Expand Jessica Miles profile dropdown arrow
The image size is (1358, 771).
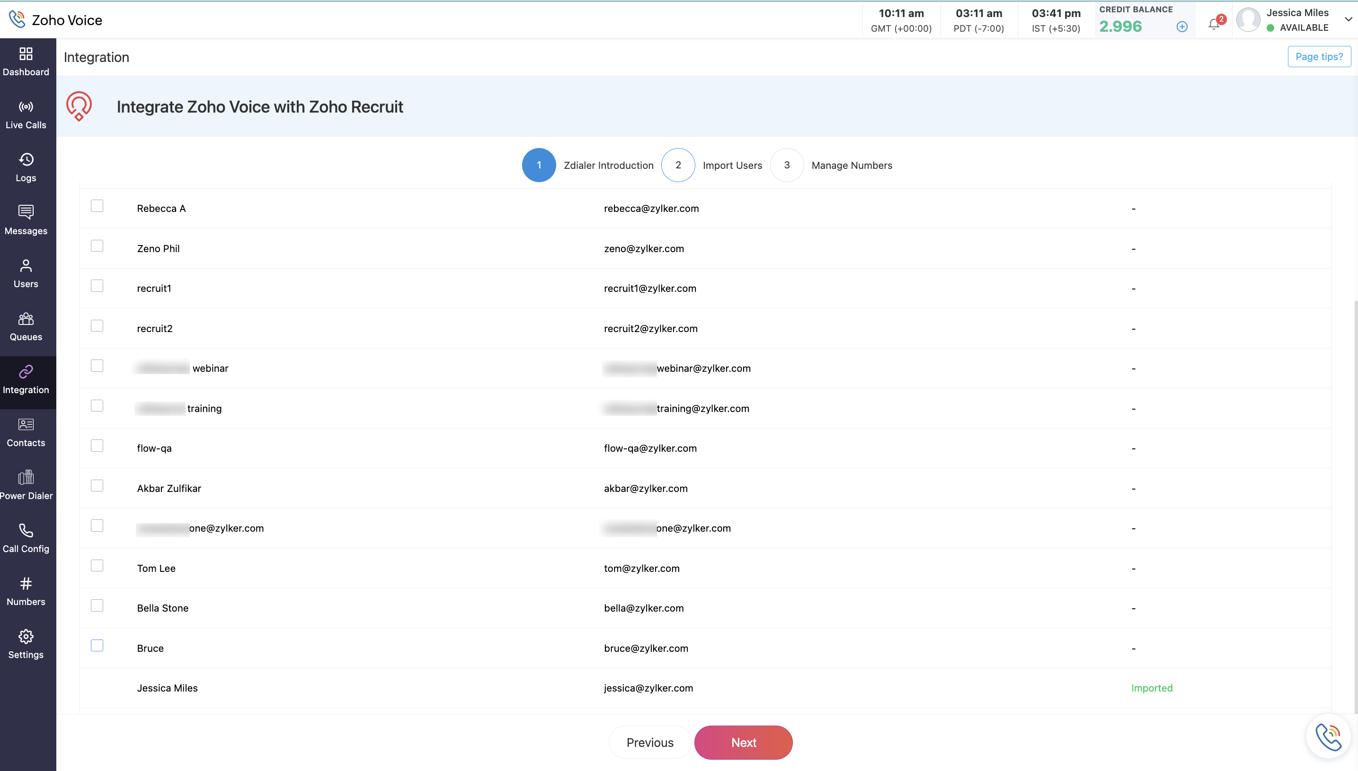click(1348, 19)
